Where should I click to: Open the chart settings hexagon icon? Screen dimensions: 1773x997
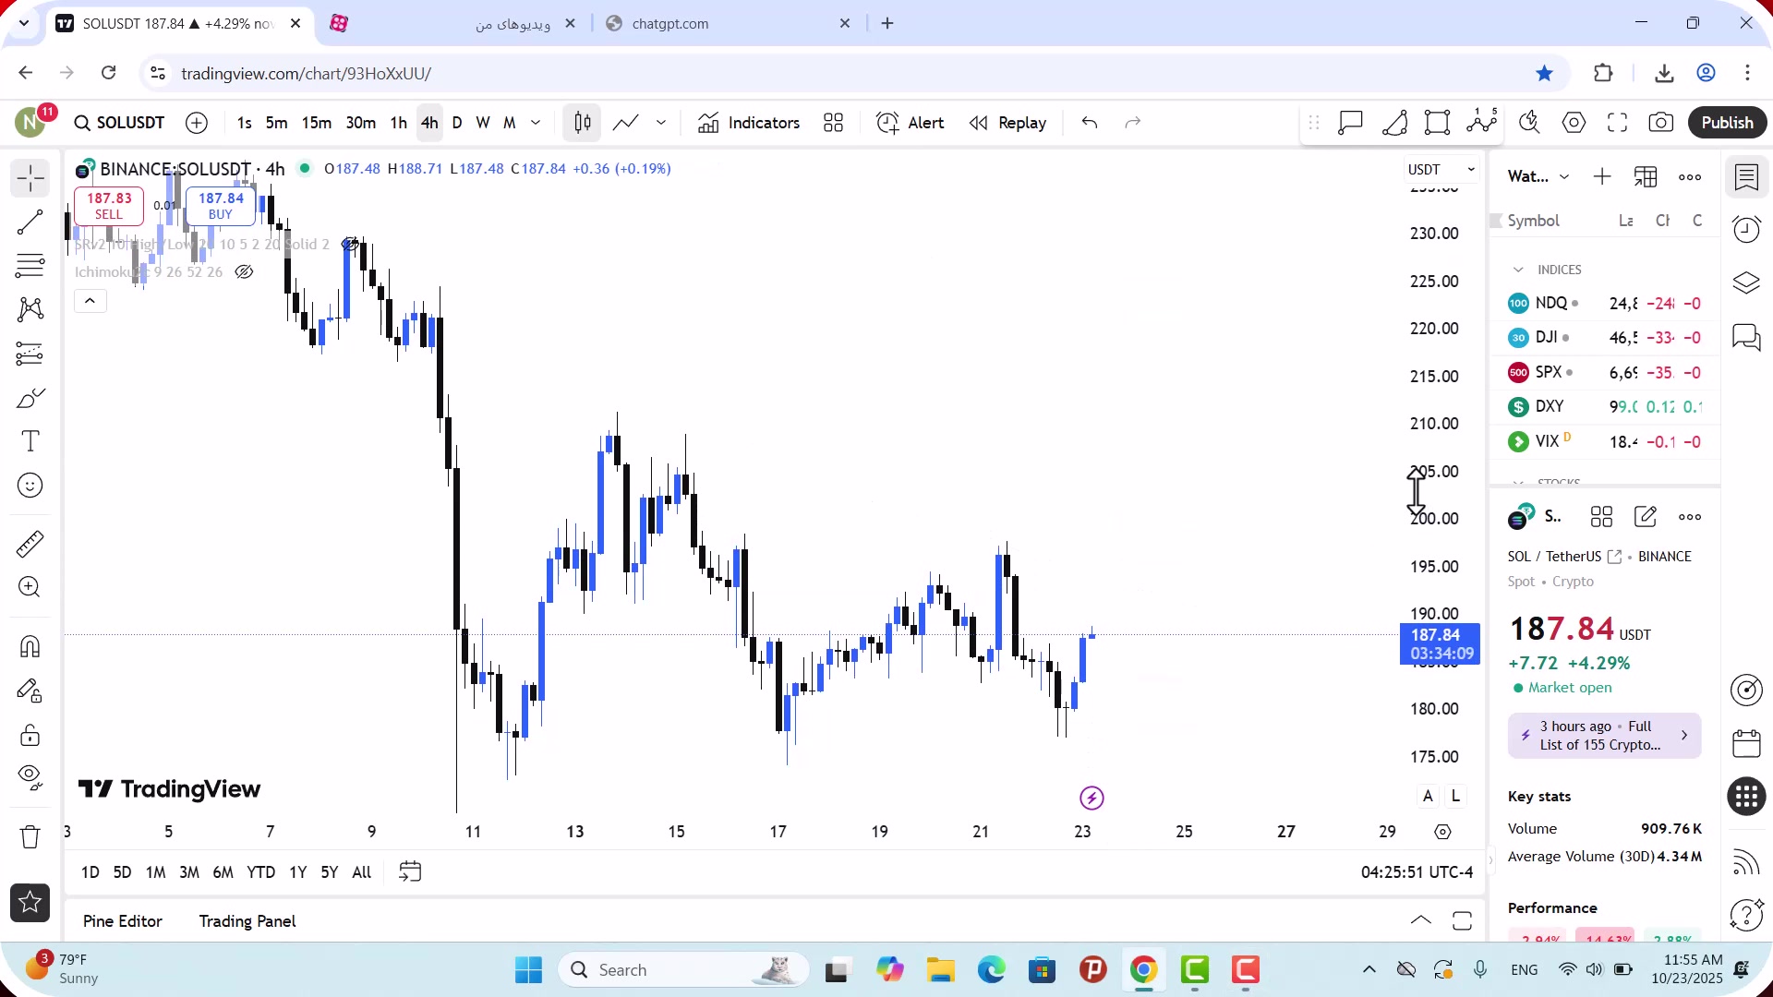1574,123
